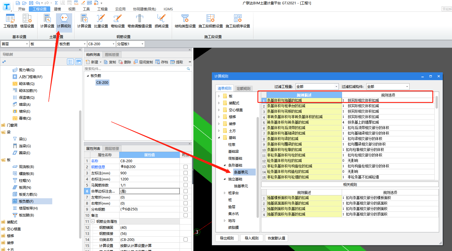
Task: Toggle 附加 checkbox for 钢筋信息 row
Action: point(186,167)
